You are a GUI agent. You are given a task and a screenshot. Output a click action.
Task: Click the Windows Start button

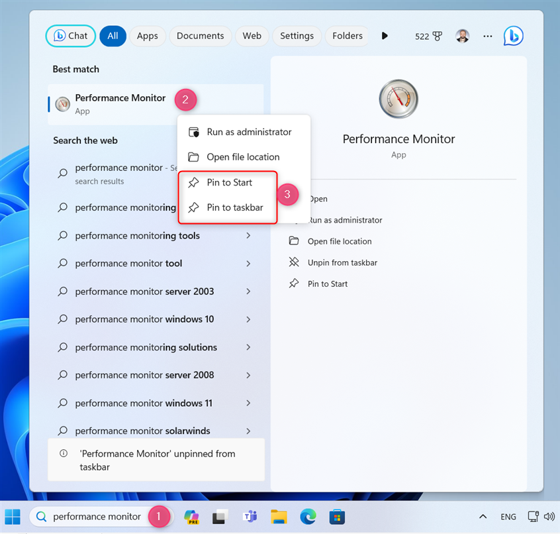point(13,517)
